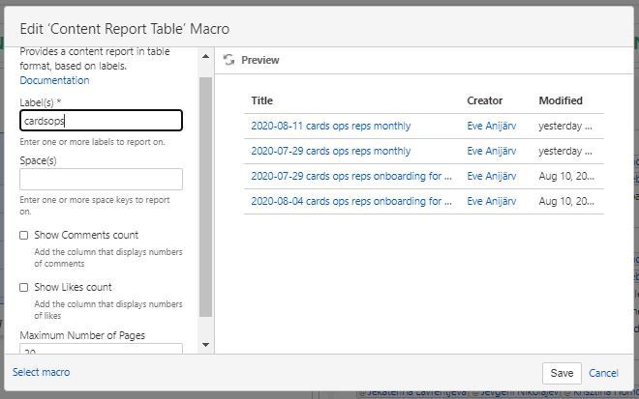Click the scroll up arrow in macro panel
Screen dimensions: 639x399
[206, 57]
